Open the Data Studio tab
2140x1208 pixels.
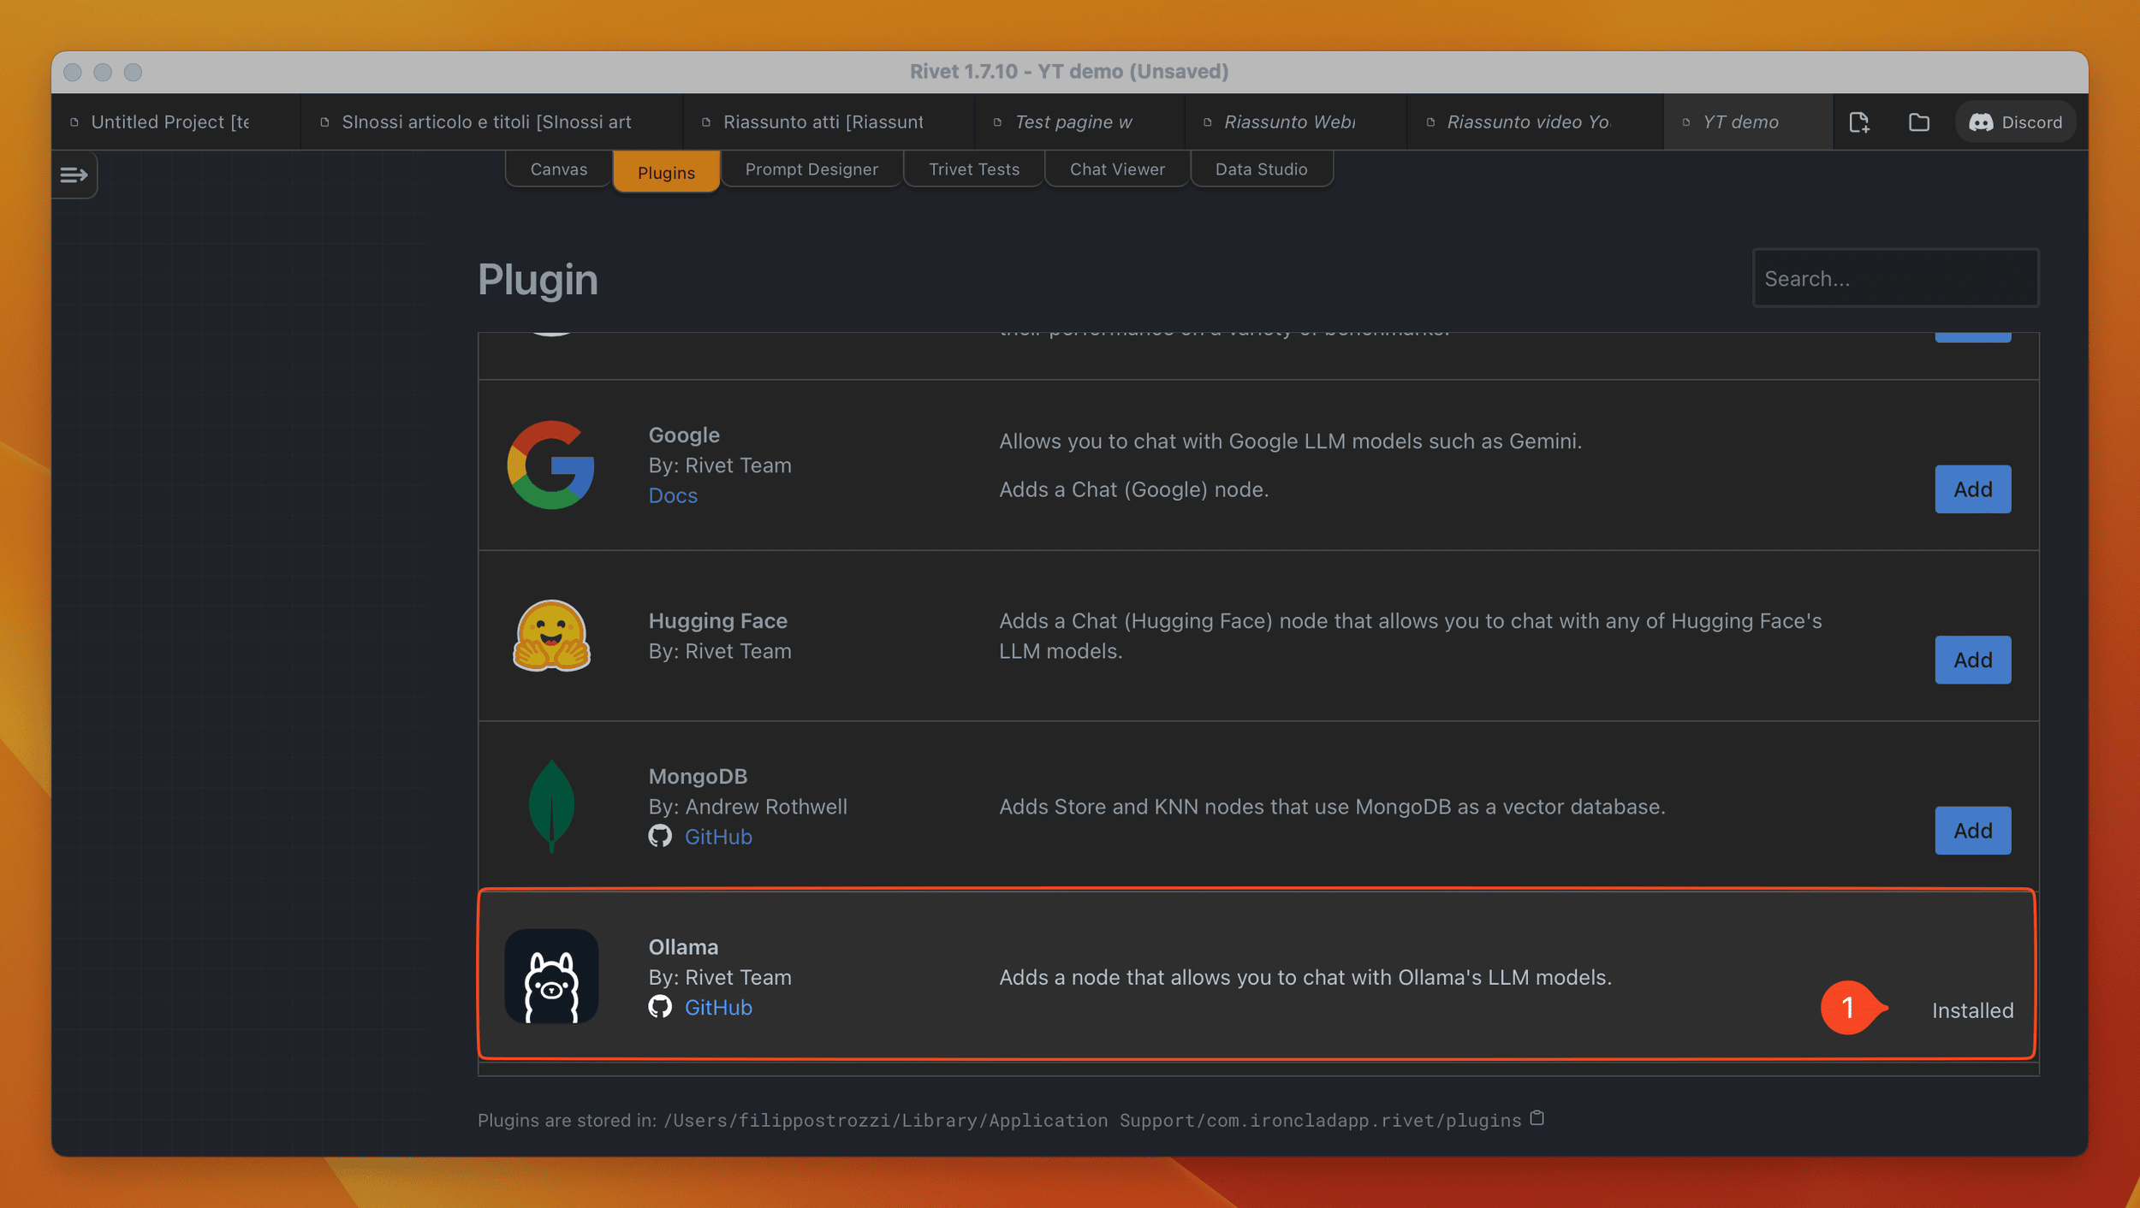pyautogui.click(x=1262, y=169)
